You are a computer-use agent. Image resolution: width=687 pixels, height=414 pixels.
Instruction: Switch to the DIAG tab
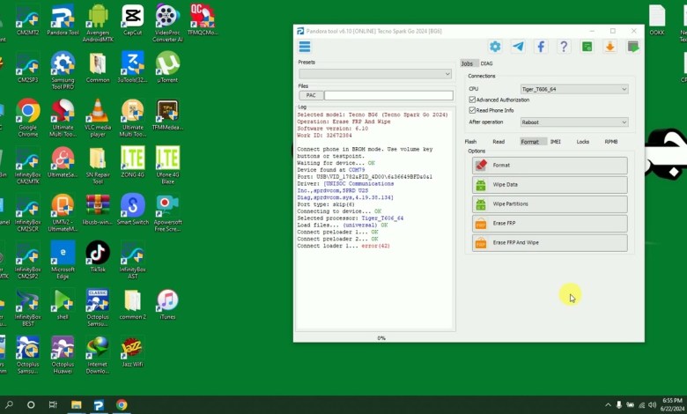pos(487,63)
